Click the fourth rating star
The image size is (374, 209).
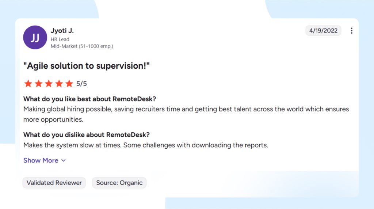point(59,84)
